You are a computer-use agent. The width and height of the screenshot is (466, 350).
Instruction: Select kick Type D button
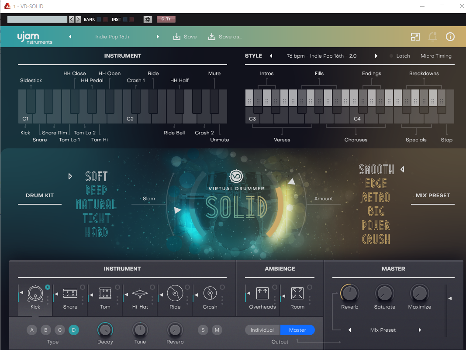click(74, 330)
